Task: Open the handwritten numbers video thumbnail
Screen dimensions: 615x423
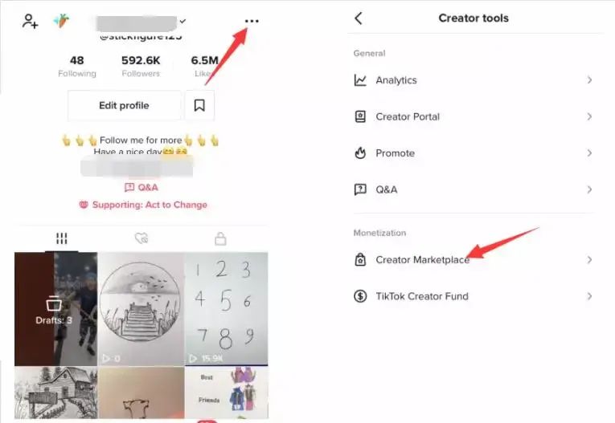Action: point(227,309)
